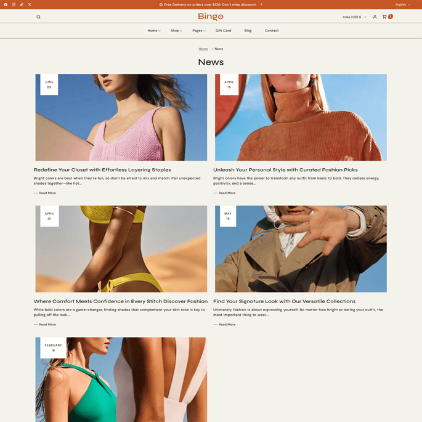The width and height of the screenshot is (422, 422).
Task: Click the JUNE 03 date badge
Action: (x=49, y=84)
